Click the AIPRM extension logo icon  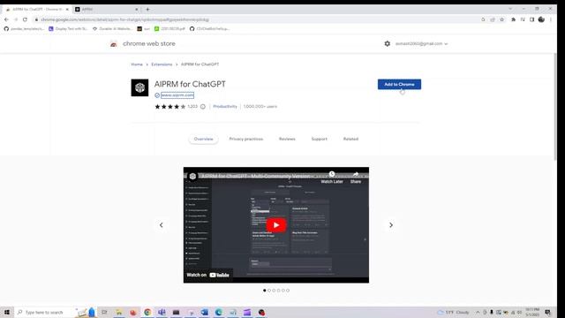coord(139,87)
